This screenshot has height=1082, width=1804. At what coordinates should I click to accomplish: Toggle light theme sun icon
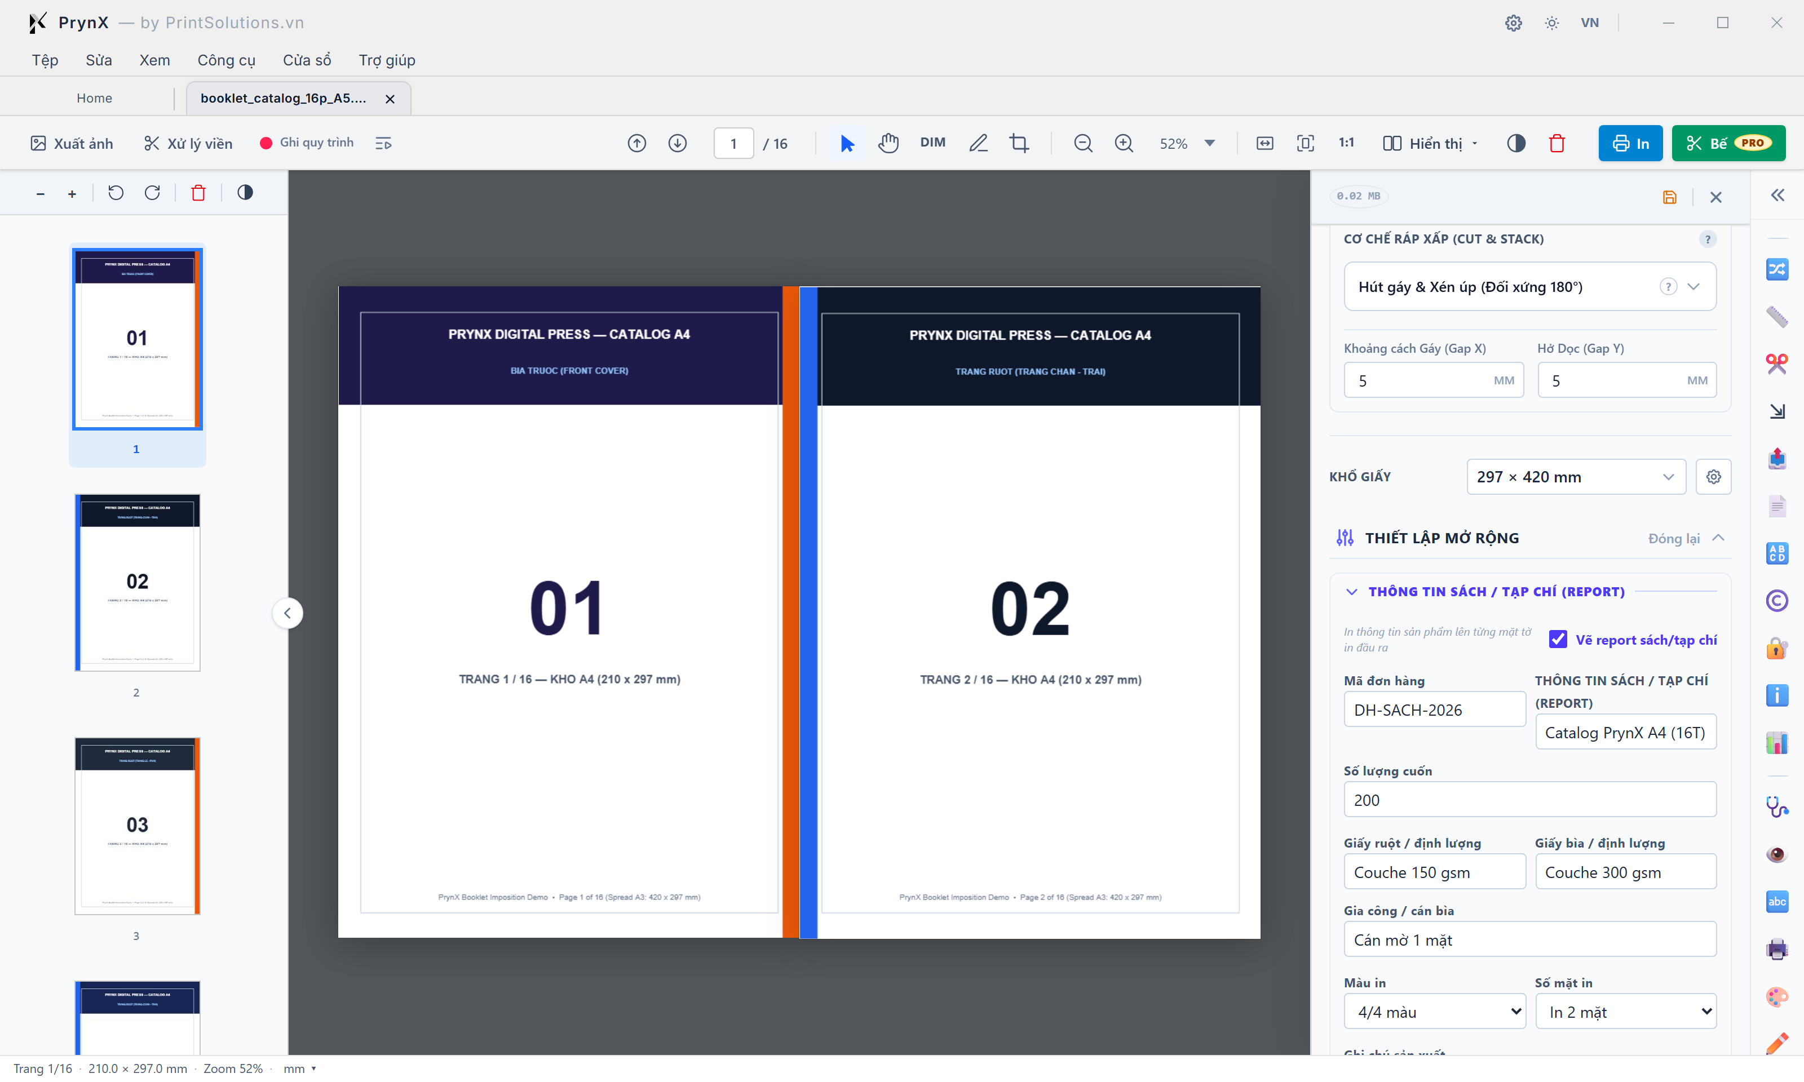tap(1551, 23)
